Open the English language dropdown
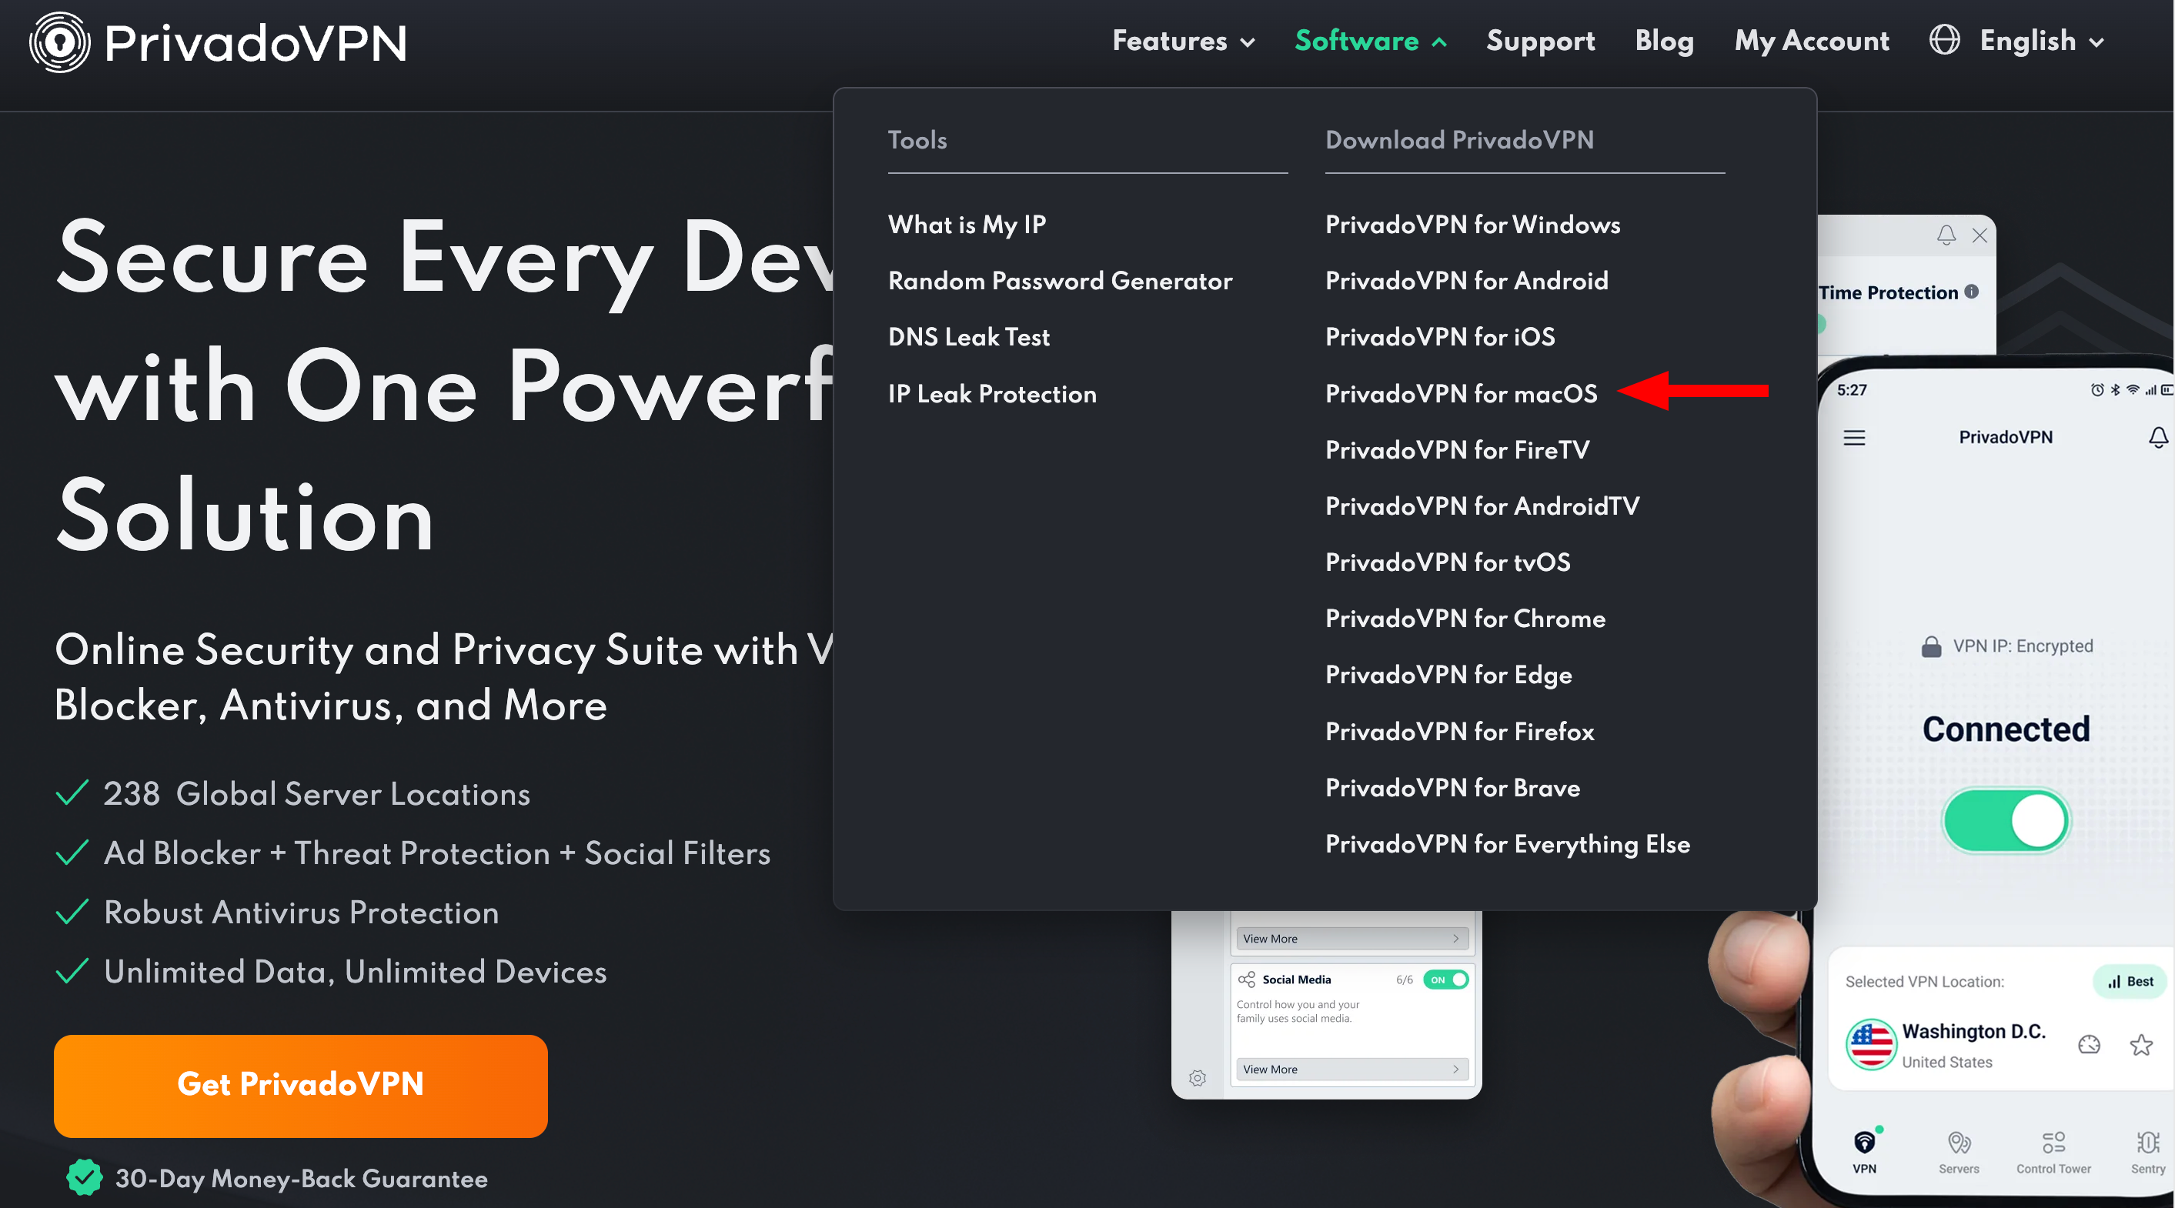 coord(2042,41)
